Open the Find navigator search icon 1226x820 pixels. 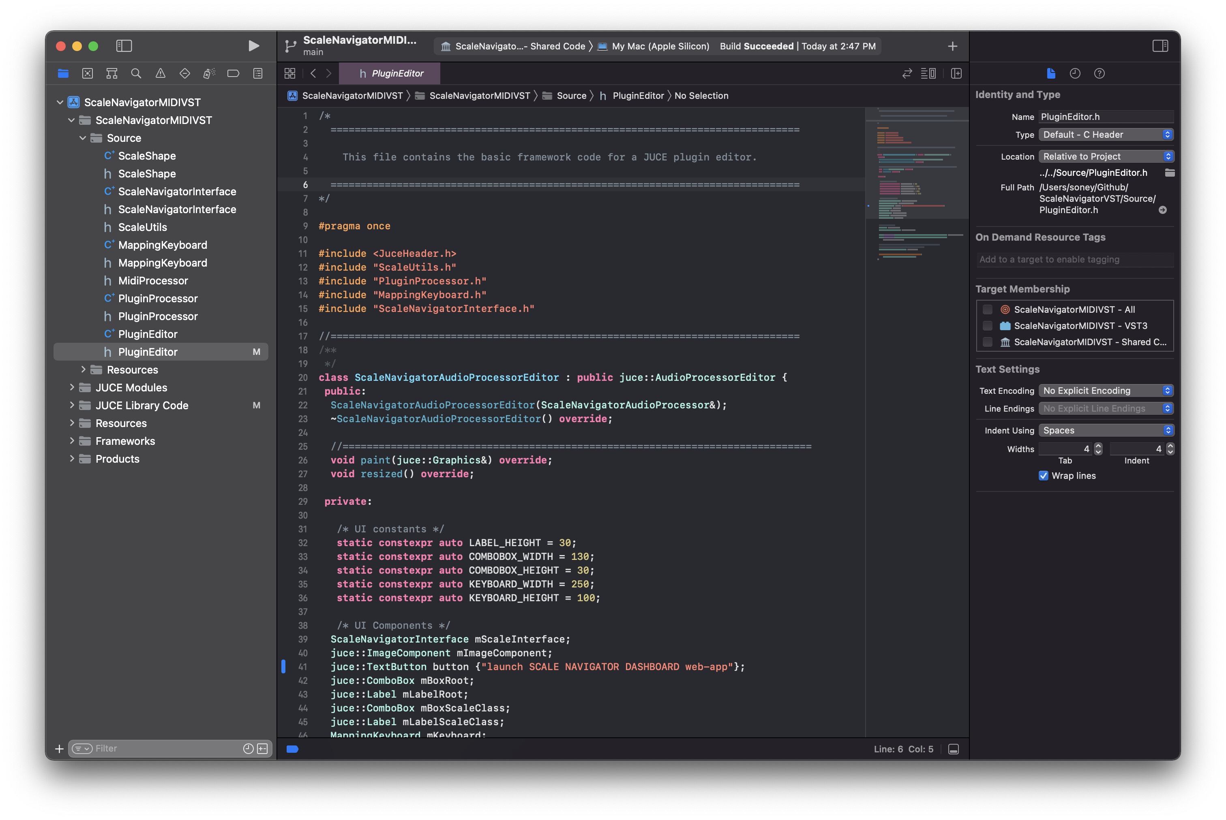tap(136, 73)
